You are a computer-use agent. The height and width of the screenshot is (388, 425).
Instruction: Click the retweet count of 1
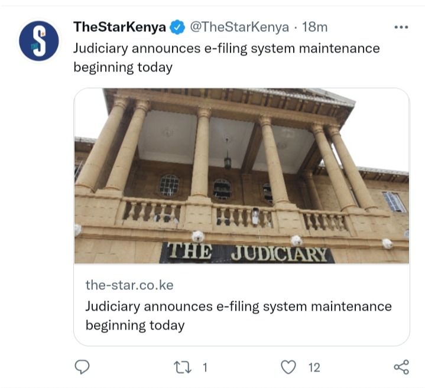(205, 368)
